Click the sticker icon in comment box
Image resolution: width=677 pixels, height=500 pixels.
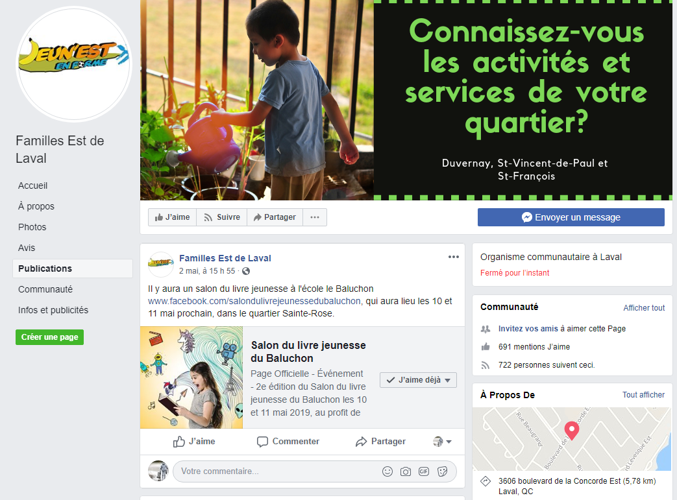(442, 471)
